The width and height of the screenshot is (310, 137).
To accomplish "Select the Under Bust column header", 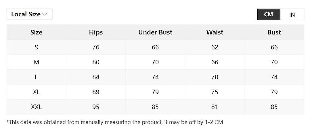I will (x=155, y=32).
